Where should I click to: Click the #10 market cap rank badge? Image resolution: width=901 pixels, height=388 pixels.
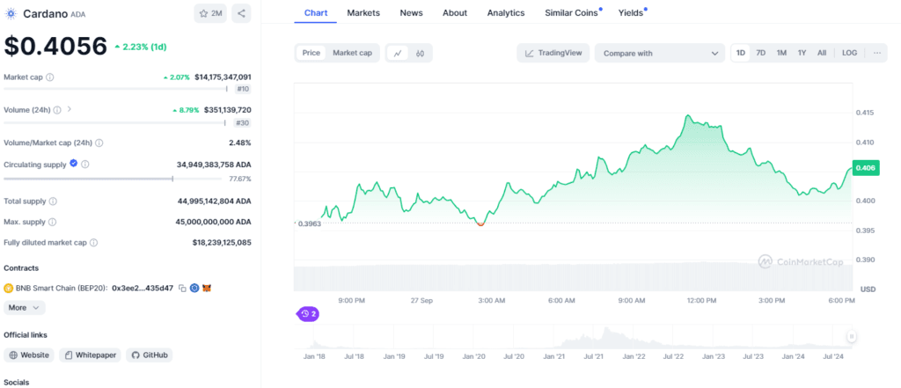tap(243, 89)
